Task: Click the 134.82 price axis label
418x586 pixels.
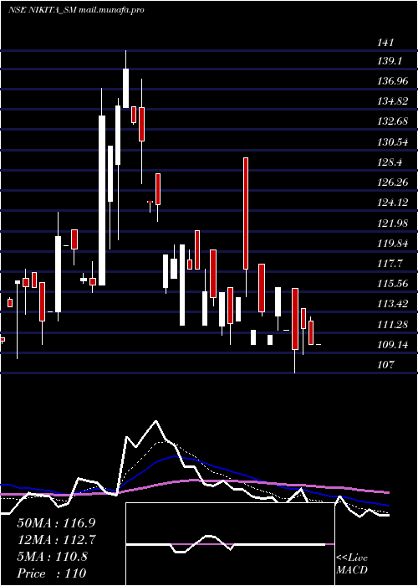Action: pyautogui.click(x=393, y=101)
